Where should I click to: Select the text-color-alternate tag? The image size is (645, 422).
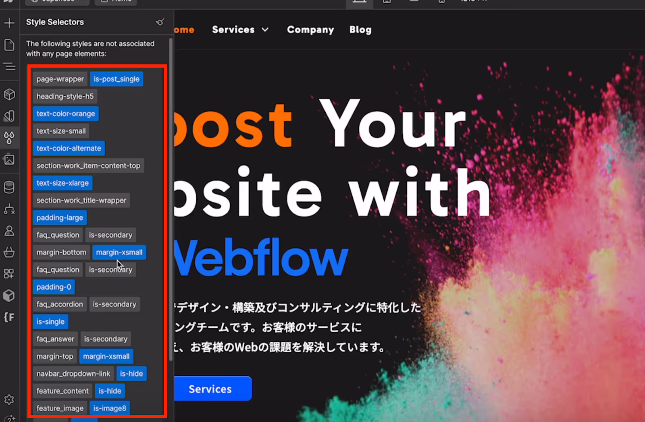pyautogui.click(x=69, y=149)
